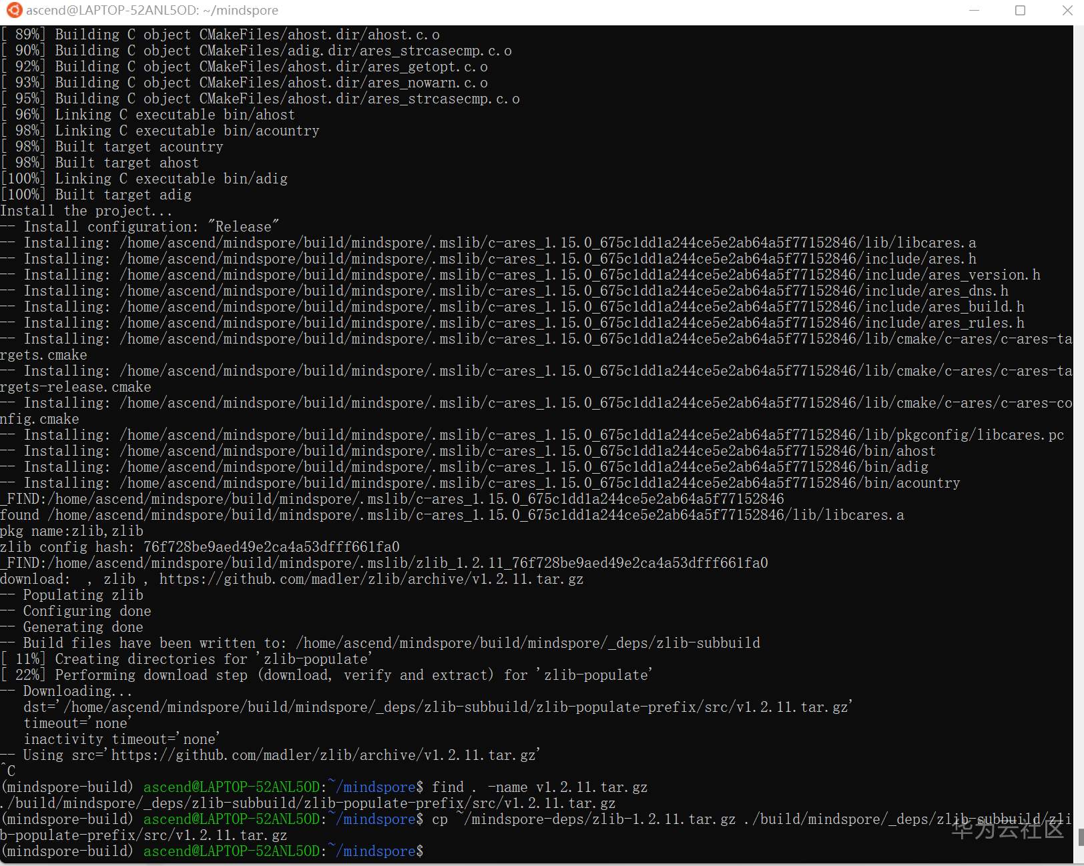
Task: Click the 'zlib config hash' line
Action: [x=200, y=547]
